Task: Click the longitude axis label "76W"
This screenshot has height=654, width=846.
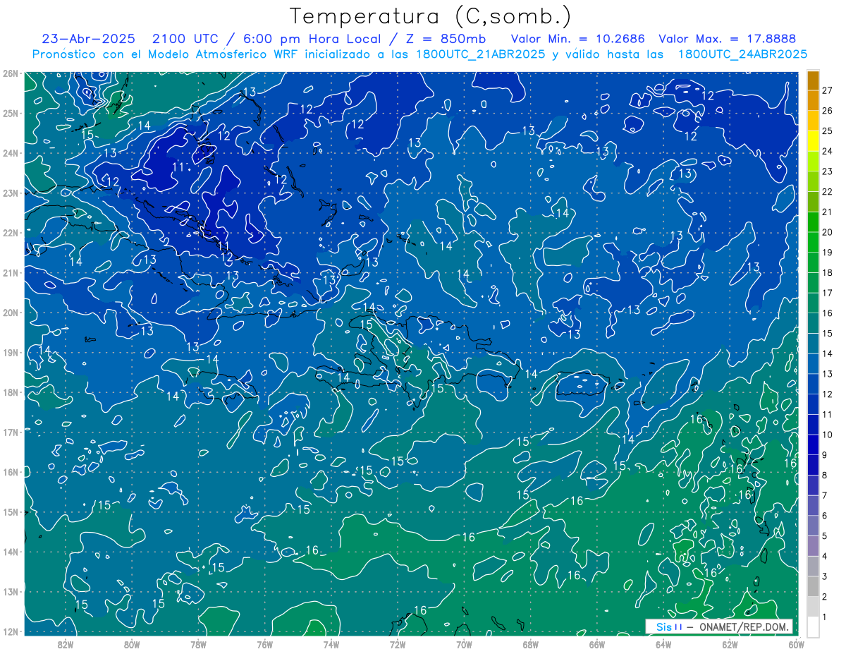Action: point(264,645)
